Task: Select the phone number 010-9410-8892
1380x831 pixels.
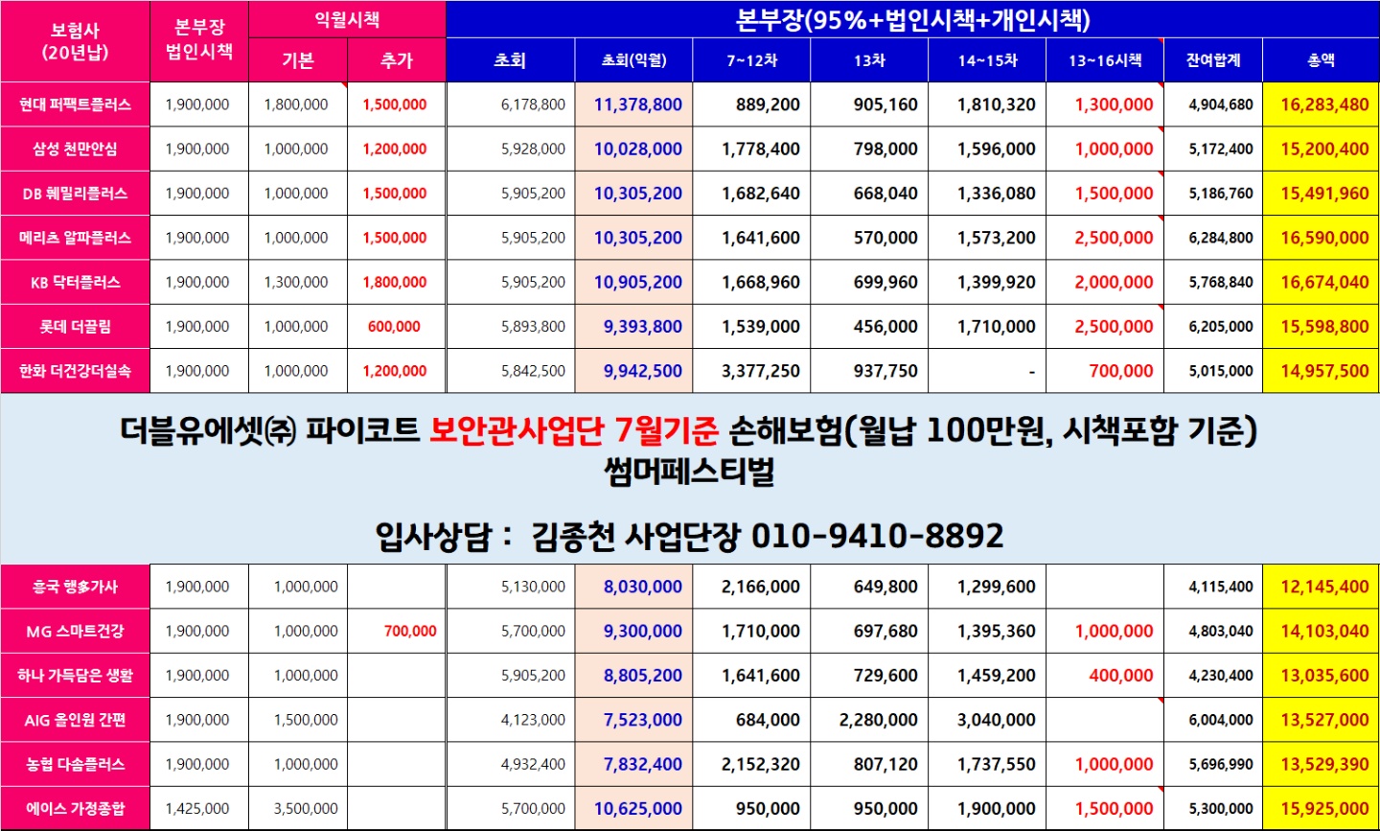Action: 877,535
